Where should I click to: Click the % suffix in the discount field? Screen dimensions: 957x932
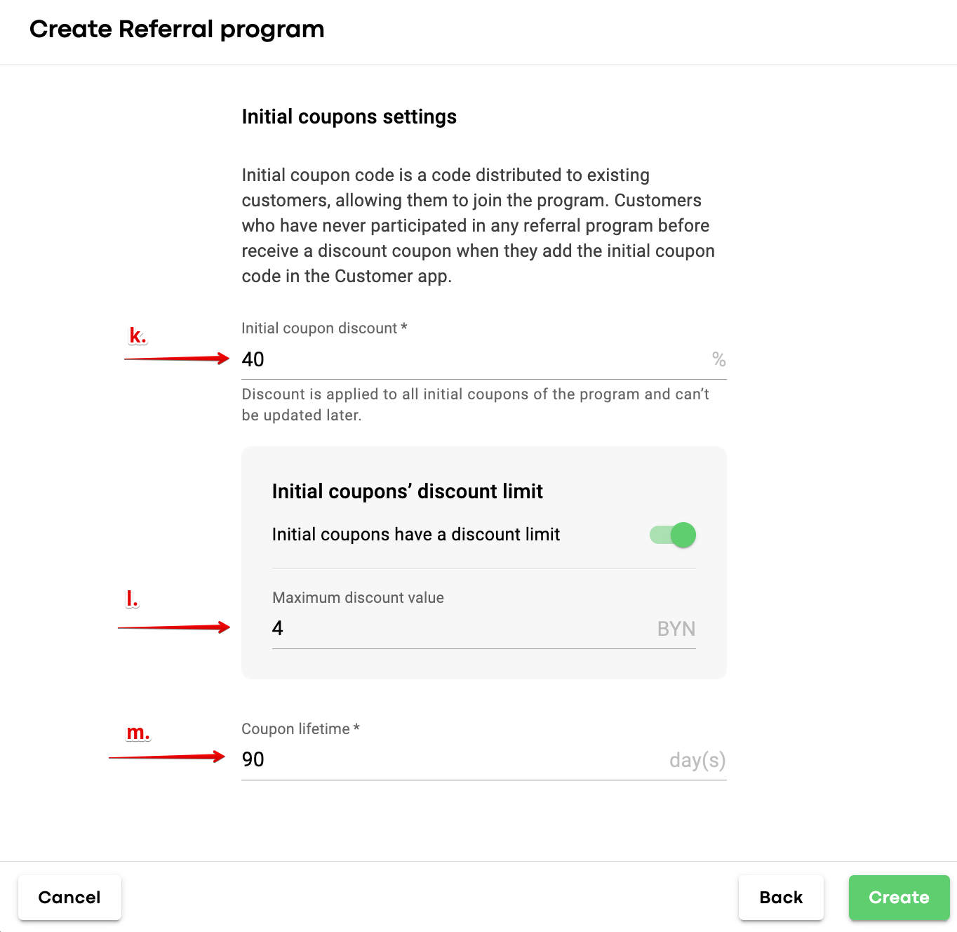pyautogui.click(x=718, y=360)
